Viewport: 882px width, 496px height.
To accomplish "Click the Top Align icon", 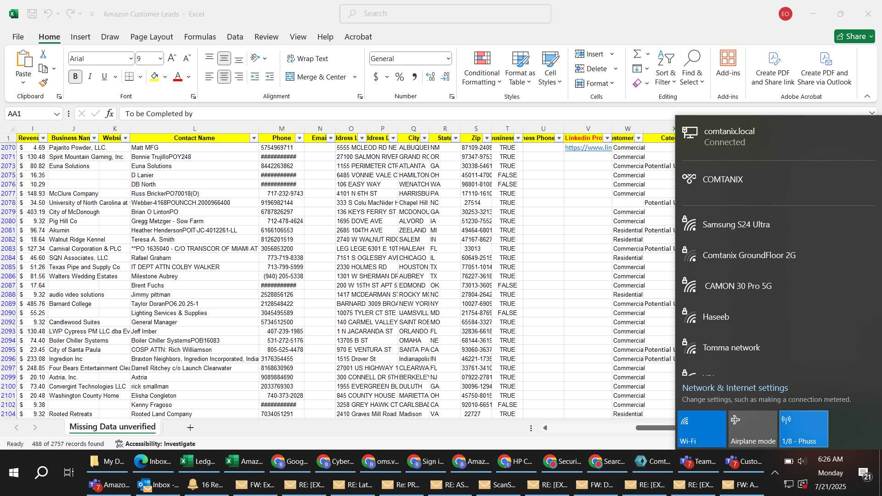I will (209, 58).
